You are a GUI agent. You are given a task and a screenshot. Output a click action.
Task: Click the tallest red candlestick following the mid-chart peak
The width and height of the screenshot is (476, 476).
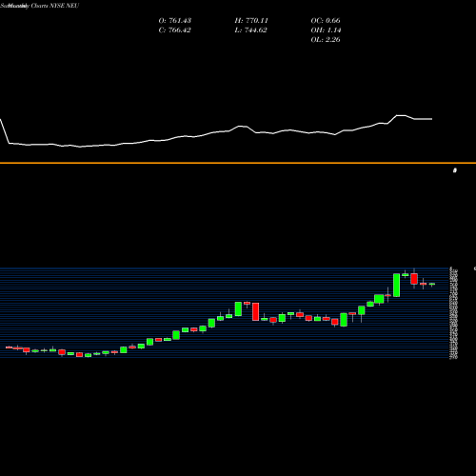tap(255, 311)
